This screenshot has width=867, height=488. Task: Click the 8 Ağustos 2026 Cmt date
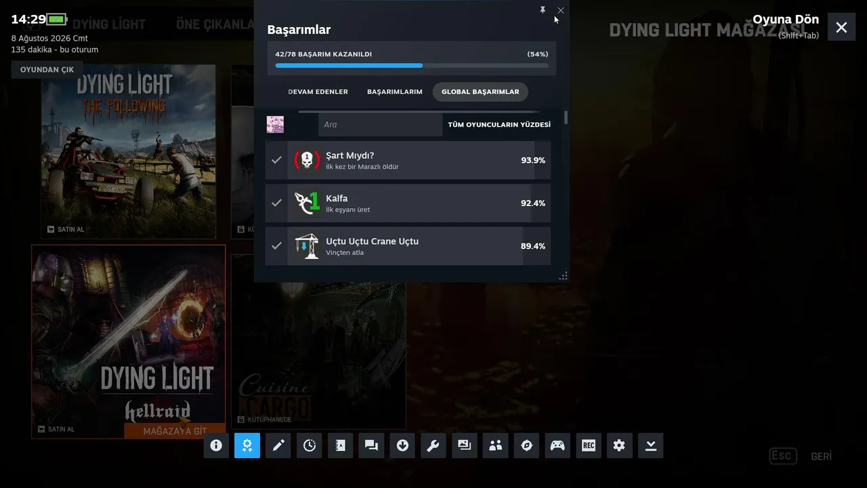(x=49, y=39)
